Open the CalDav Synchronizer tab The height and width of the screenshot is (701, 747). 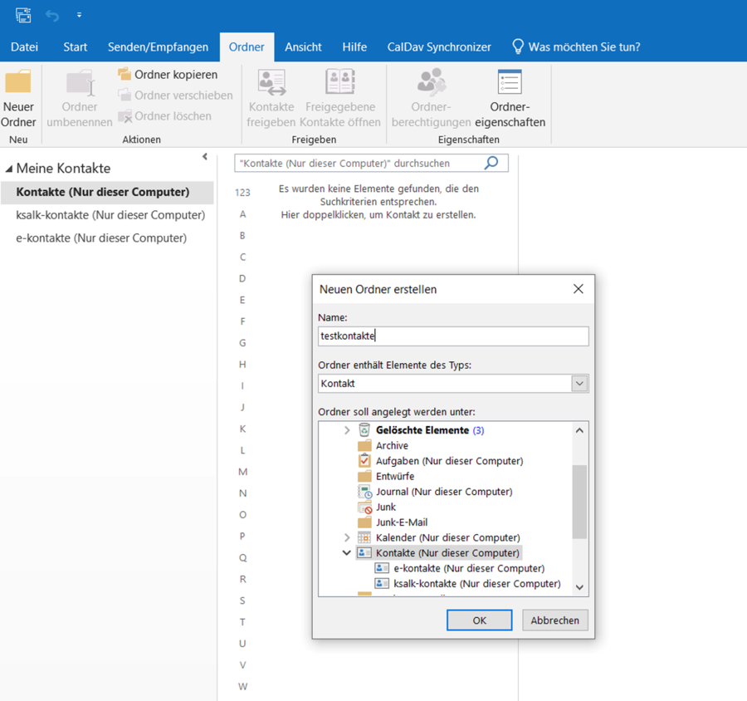[x=438, y=47]
